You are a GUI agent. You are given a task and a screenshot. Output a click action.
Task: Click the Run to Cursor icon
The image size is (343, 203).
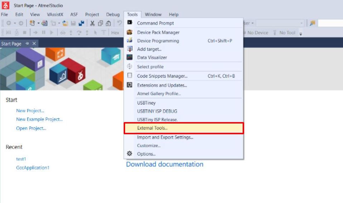coord(95,33)
